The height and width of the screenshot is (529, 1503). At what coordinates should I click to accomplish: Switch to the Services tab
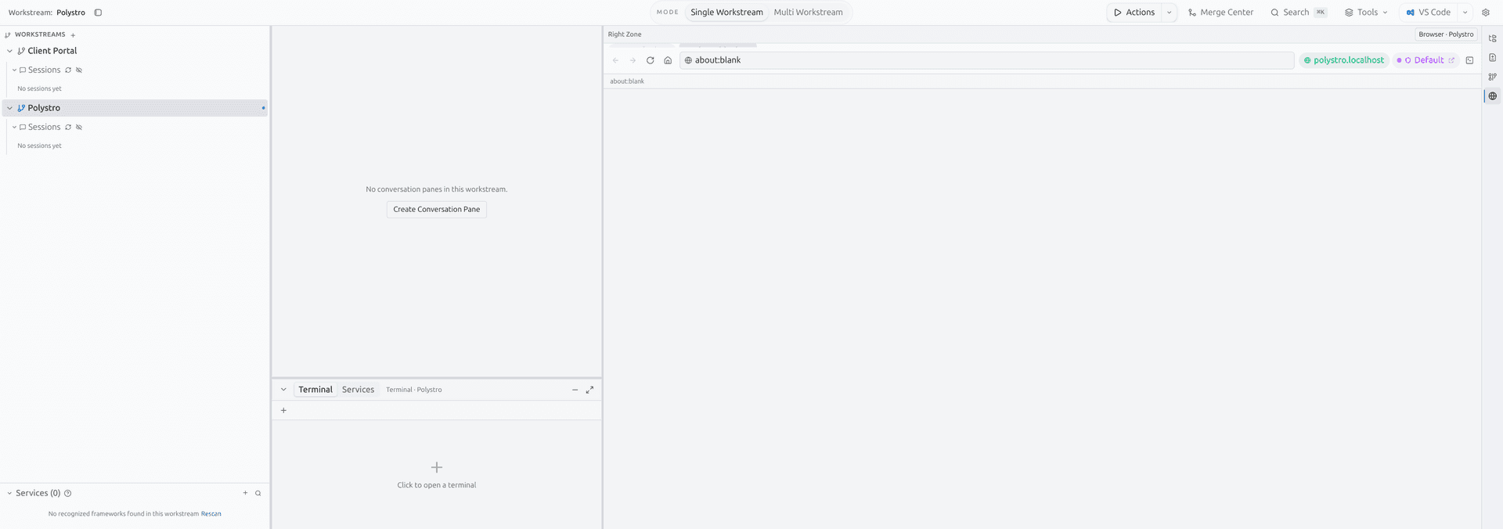coord(358,390)
